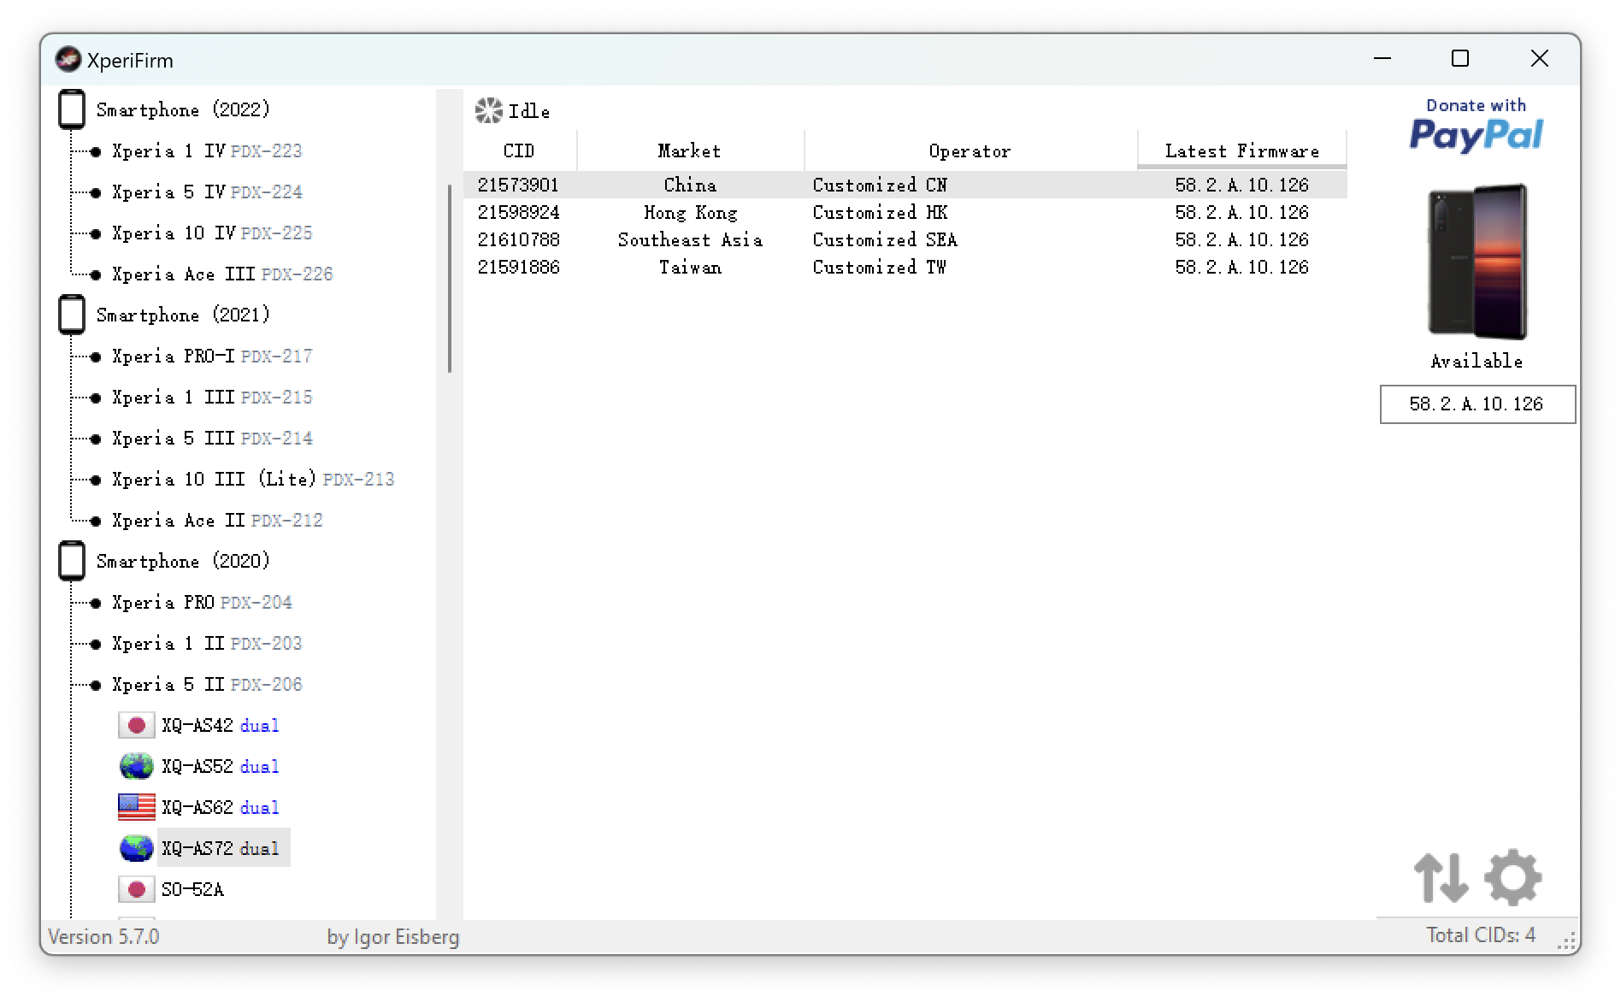Select Xperia Ace II PDX-212

click(x=217, y=520)
